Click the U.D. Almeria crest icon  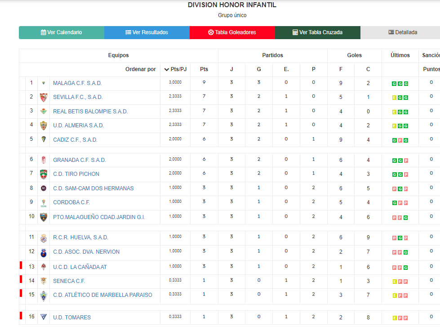tap(44, 125)
